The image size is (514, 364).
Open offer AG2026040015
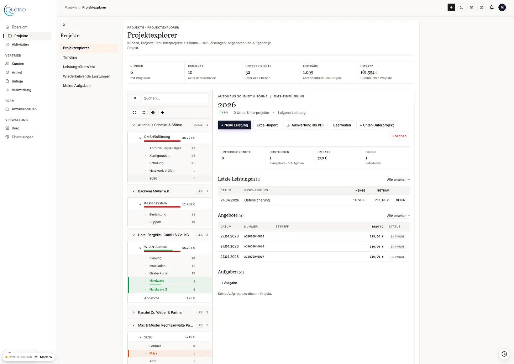pyautogui.click(x=314, y=236)
